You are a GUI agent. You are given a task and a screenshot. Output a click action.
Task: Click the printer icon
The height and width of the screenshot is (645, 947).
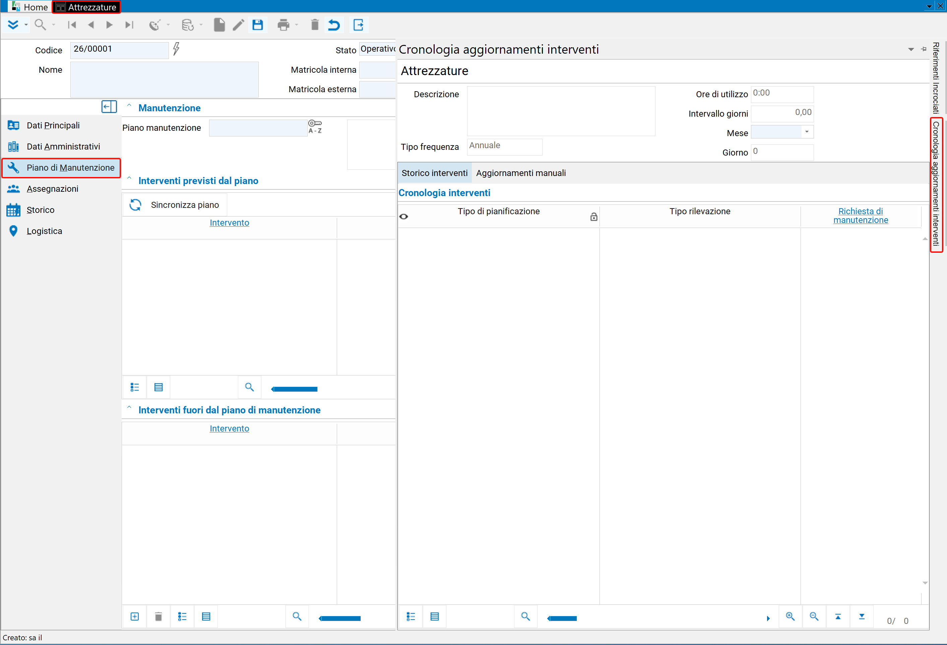(x=283, y=25)
